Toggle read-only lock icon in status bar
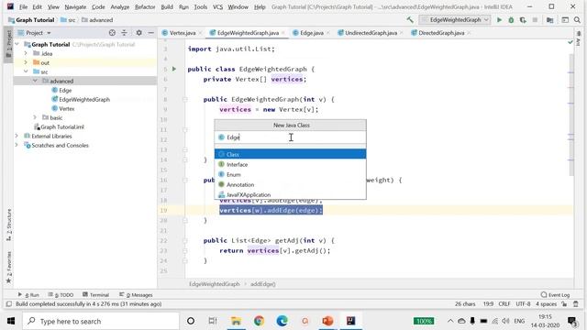 [x=564, y=304]
